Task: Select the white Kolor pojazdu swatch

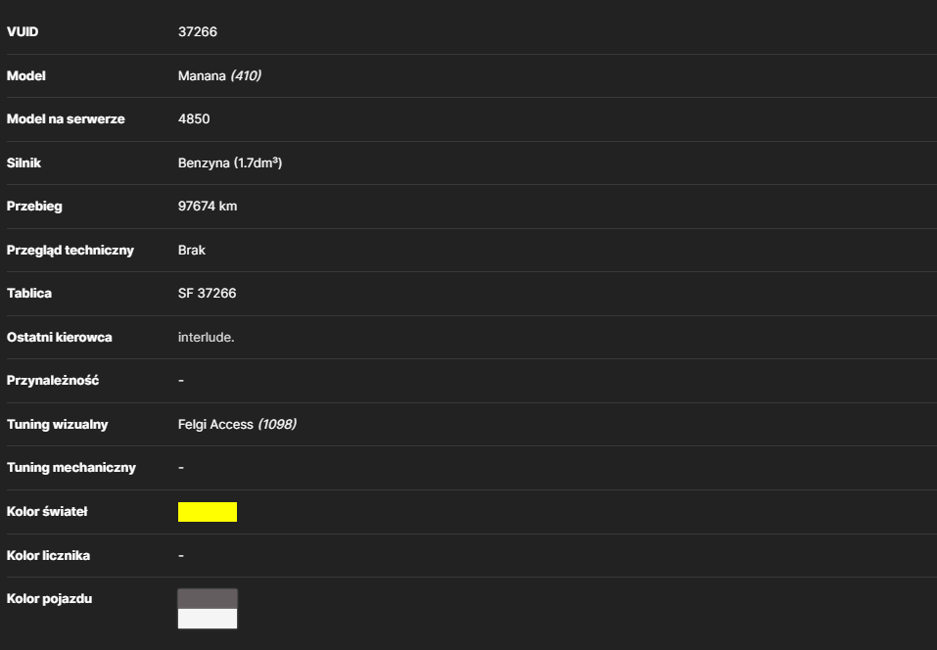Action: click(x=208, y=619)
